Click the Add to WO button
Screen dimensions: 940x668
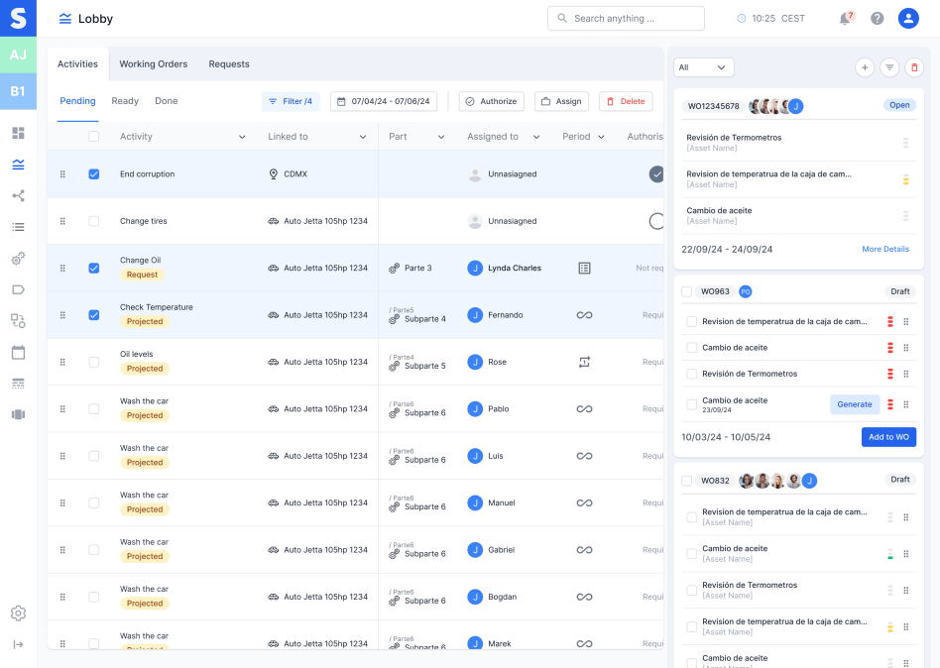(888, 437)
